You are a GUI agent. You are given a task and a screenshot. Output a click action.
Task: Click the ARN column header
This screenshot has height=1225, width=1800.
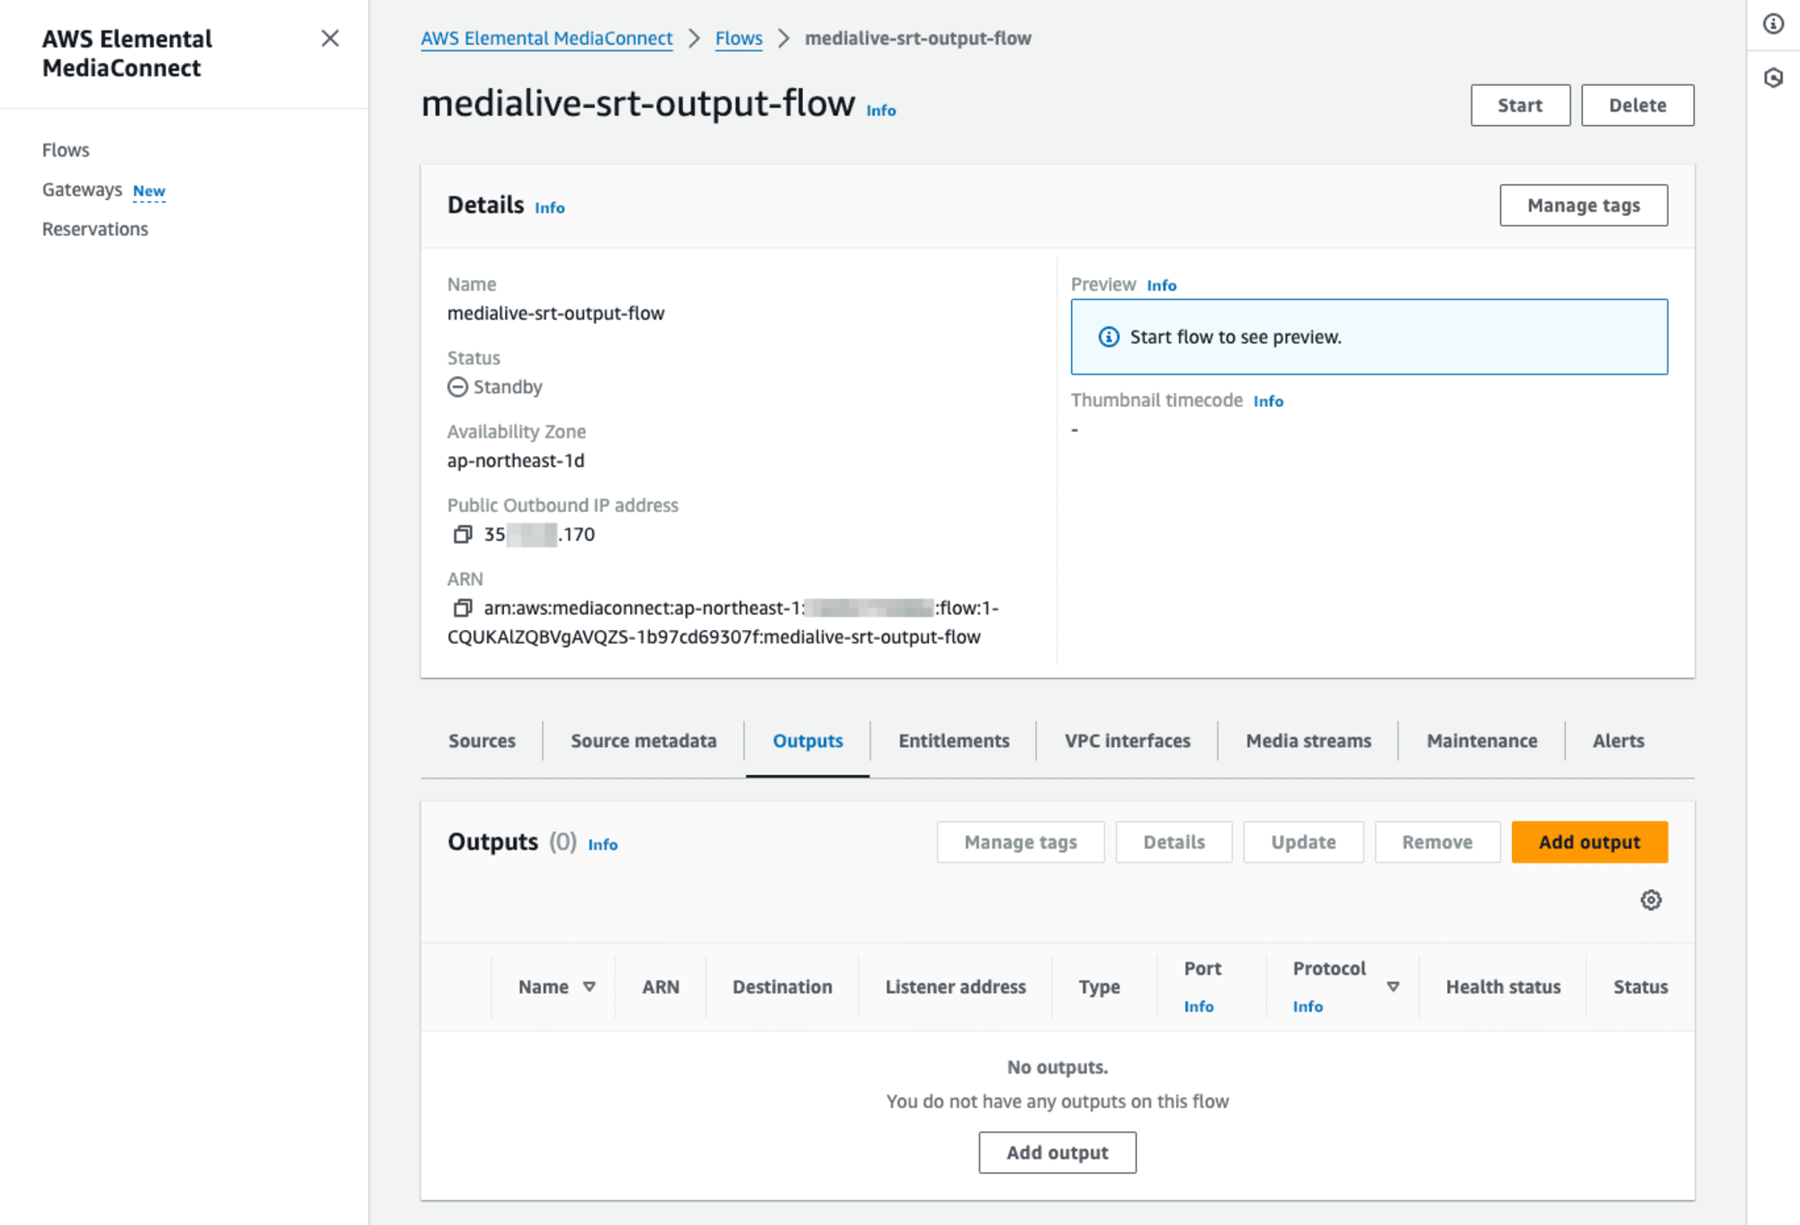[661, 986]
